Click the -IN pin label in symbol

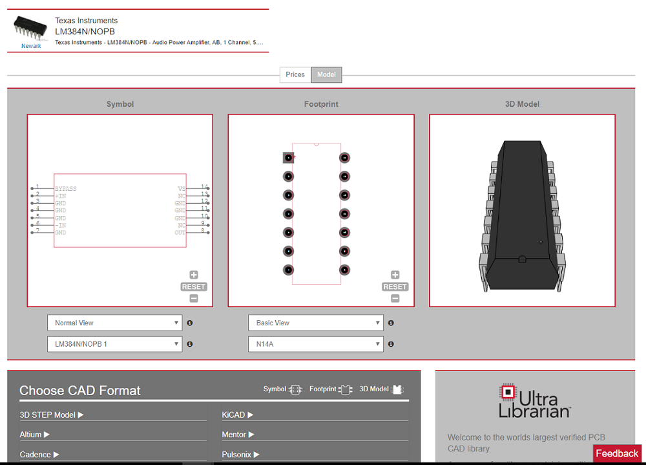pos(61,225)
